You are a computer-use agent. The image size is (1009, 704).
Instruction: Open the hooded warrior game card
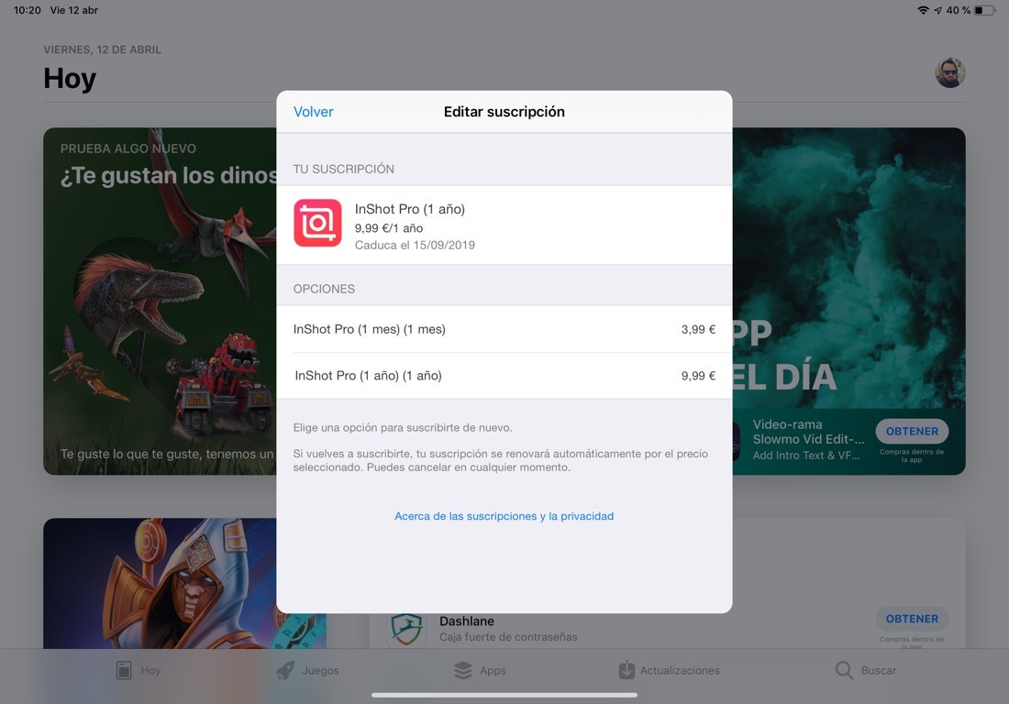tap(160, 583)
